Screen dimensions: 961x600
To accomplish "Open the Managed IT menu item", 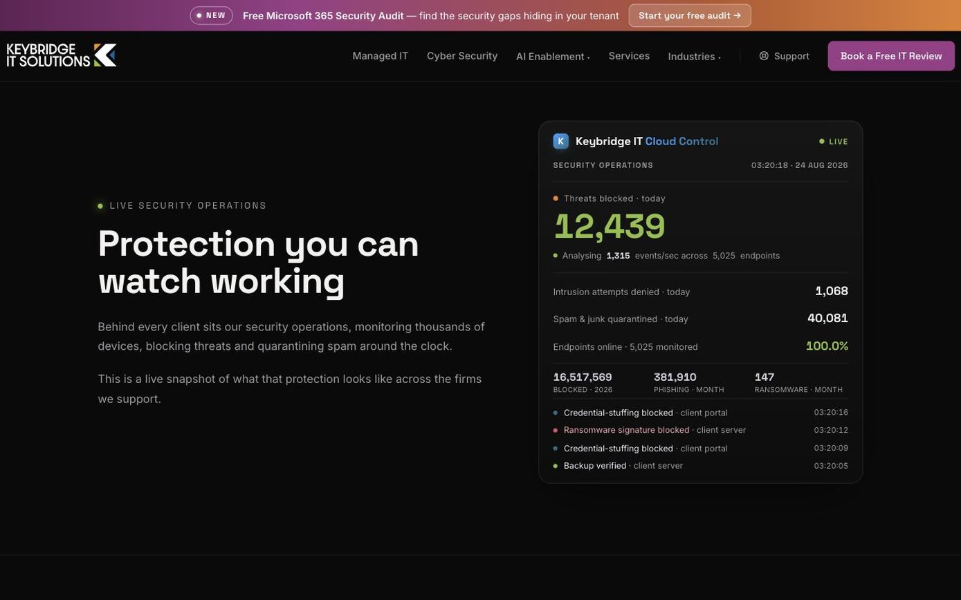I will [380, 56].
